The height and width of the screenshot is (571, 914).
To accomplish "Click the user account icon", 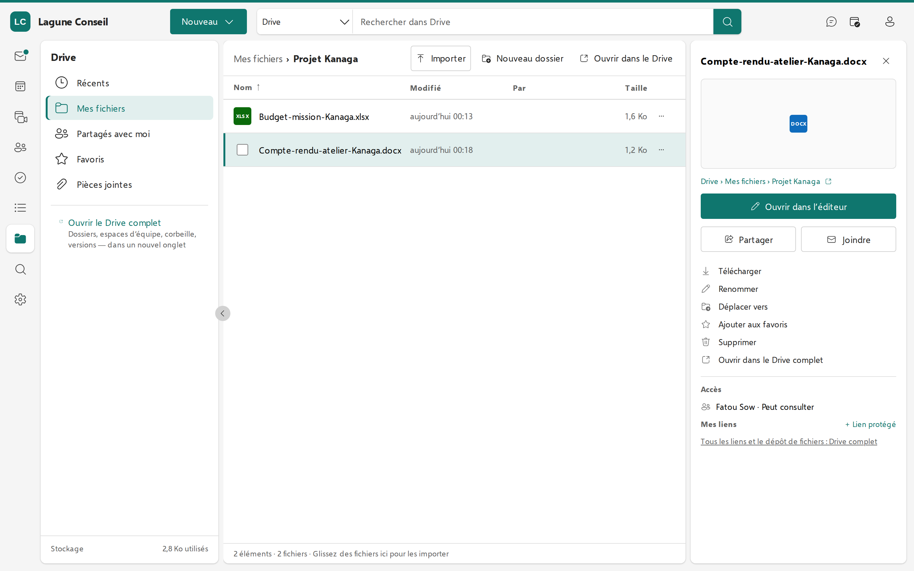I will [890, 22].
